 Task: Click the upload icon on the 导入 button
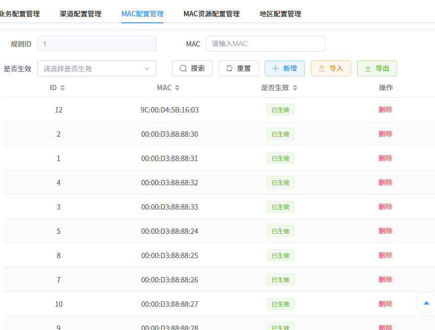click(322, 68)
